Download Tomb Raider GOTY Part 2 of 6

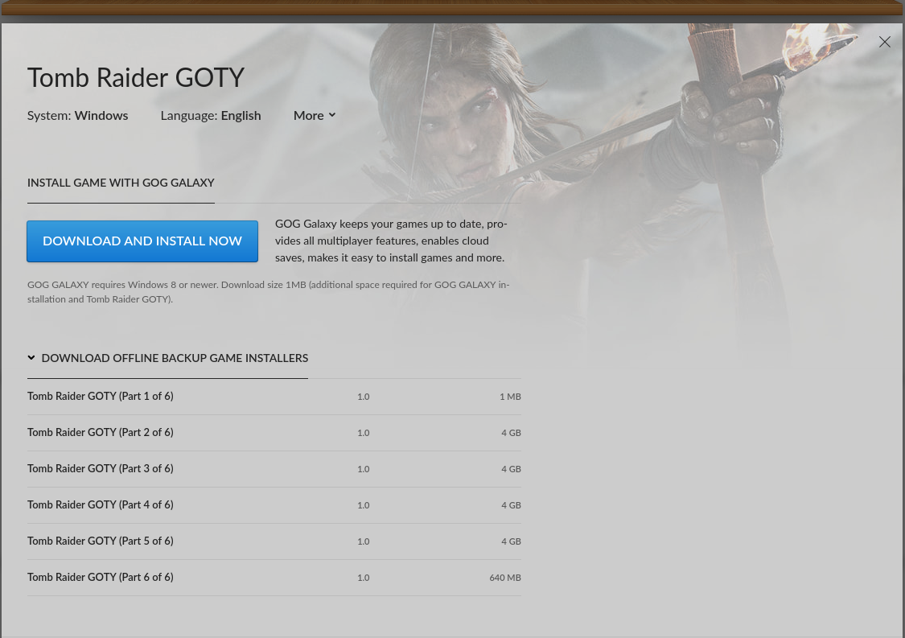point(274,433)
